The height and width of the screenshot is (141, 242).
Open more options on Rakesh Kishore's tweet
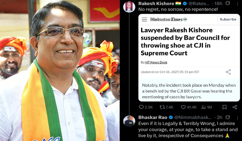click(x=238, y=3)
